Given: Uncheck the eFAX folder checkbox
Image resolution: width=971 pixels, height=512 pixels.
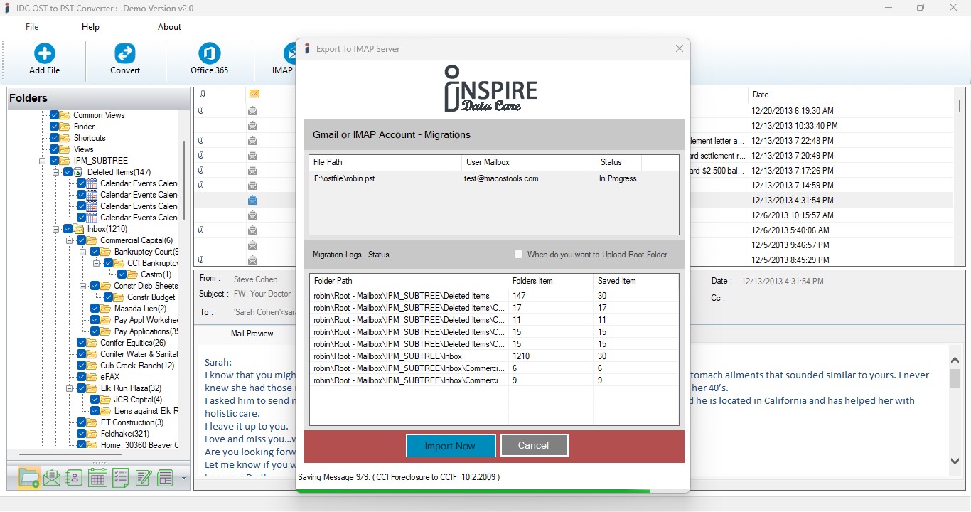Looking at the screenshot, I should (x=82, y=377).
